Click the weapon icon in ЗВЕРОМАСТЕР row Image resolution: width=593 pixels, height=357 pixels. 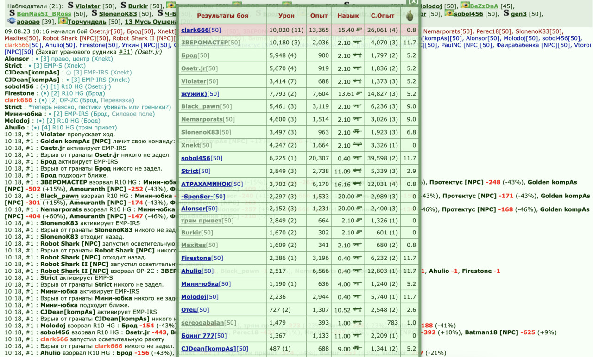point(357,43)
